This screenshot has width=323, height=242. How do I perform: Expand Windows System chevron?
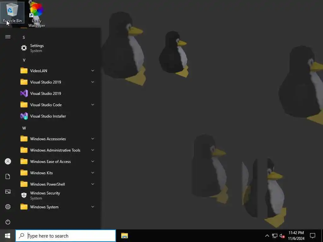click(93, 207)
